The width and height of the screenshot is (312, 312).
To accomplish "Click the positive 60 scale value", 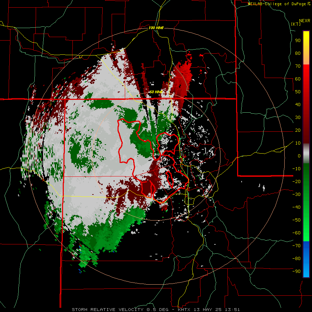I will pyautogui.click(x=298, y=79).
